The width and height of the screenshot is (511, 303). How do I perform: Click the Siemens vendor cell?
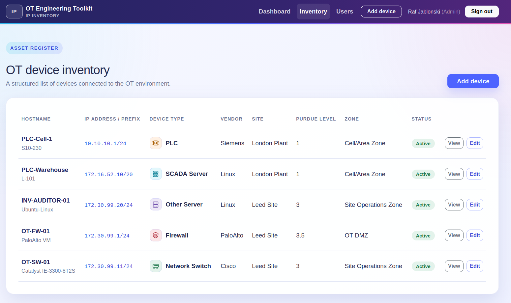(x=232, y=143)
